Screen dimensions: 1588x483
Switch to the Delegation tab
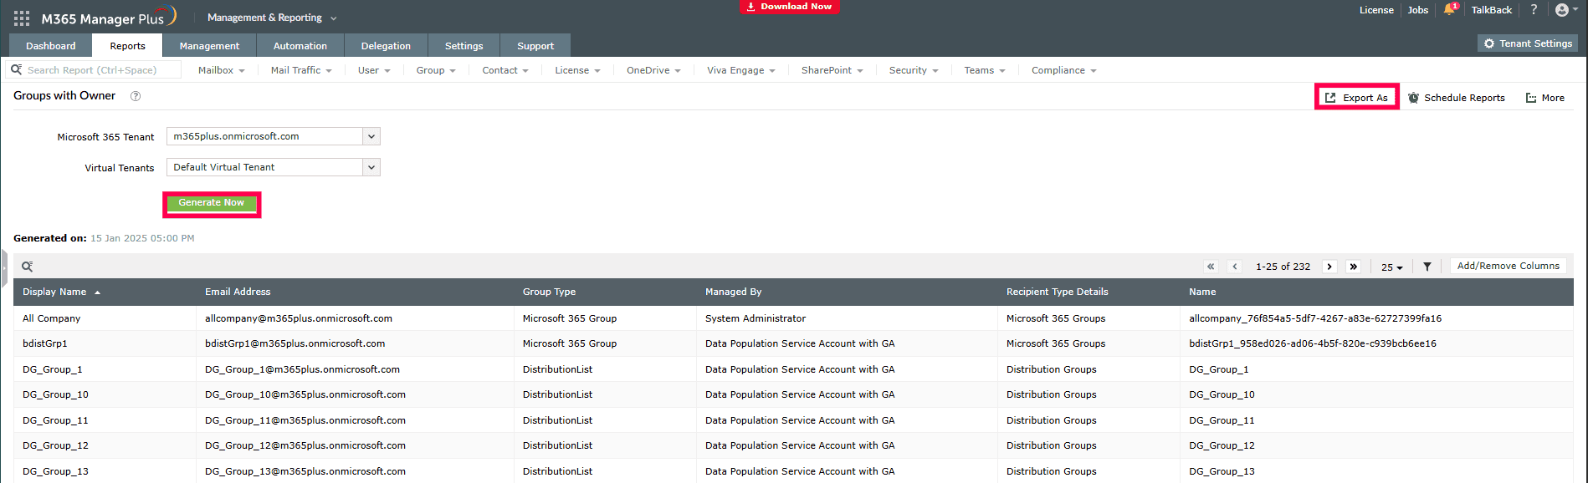click(386, 46)
